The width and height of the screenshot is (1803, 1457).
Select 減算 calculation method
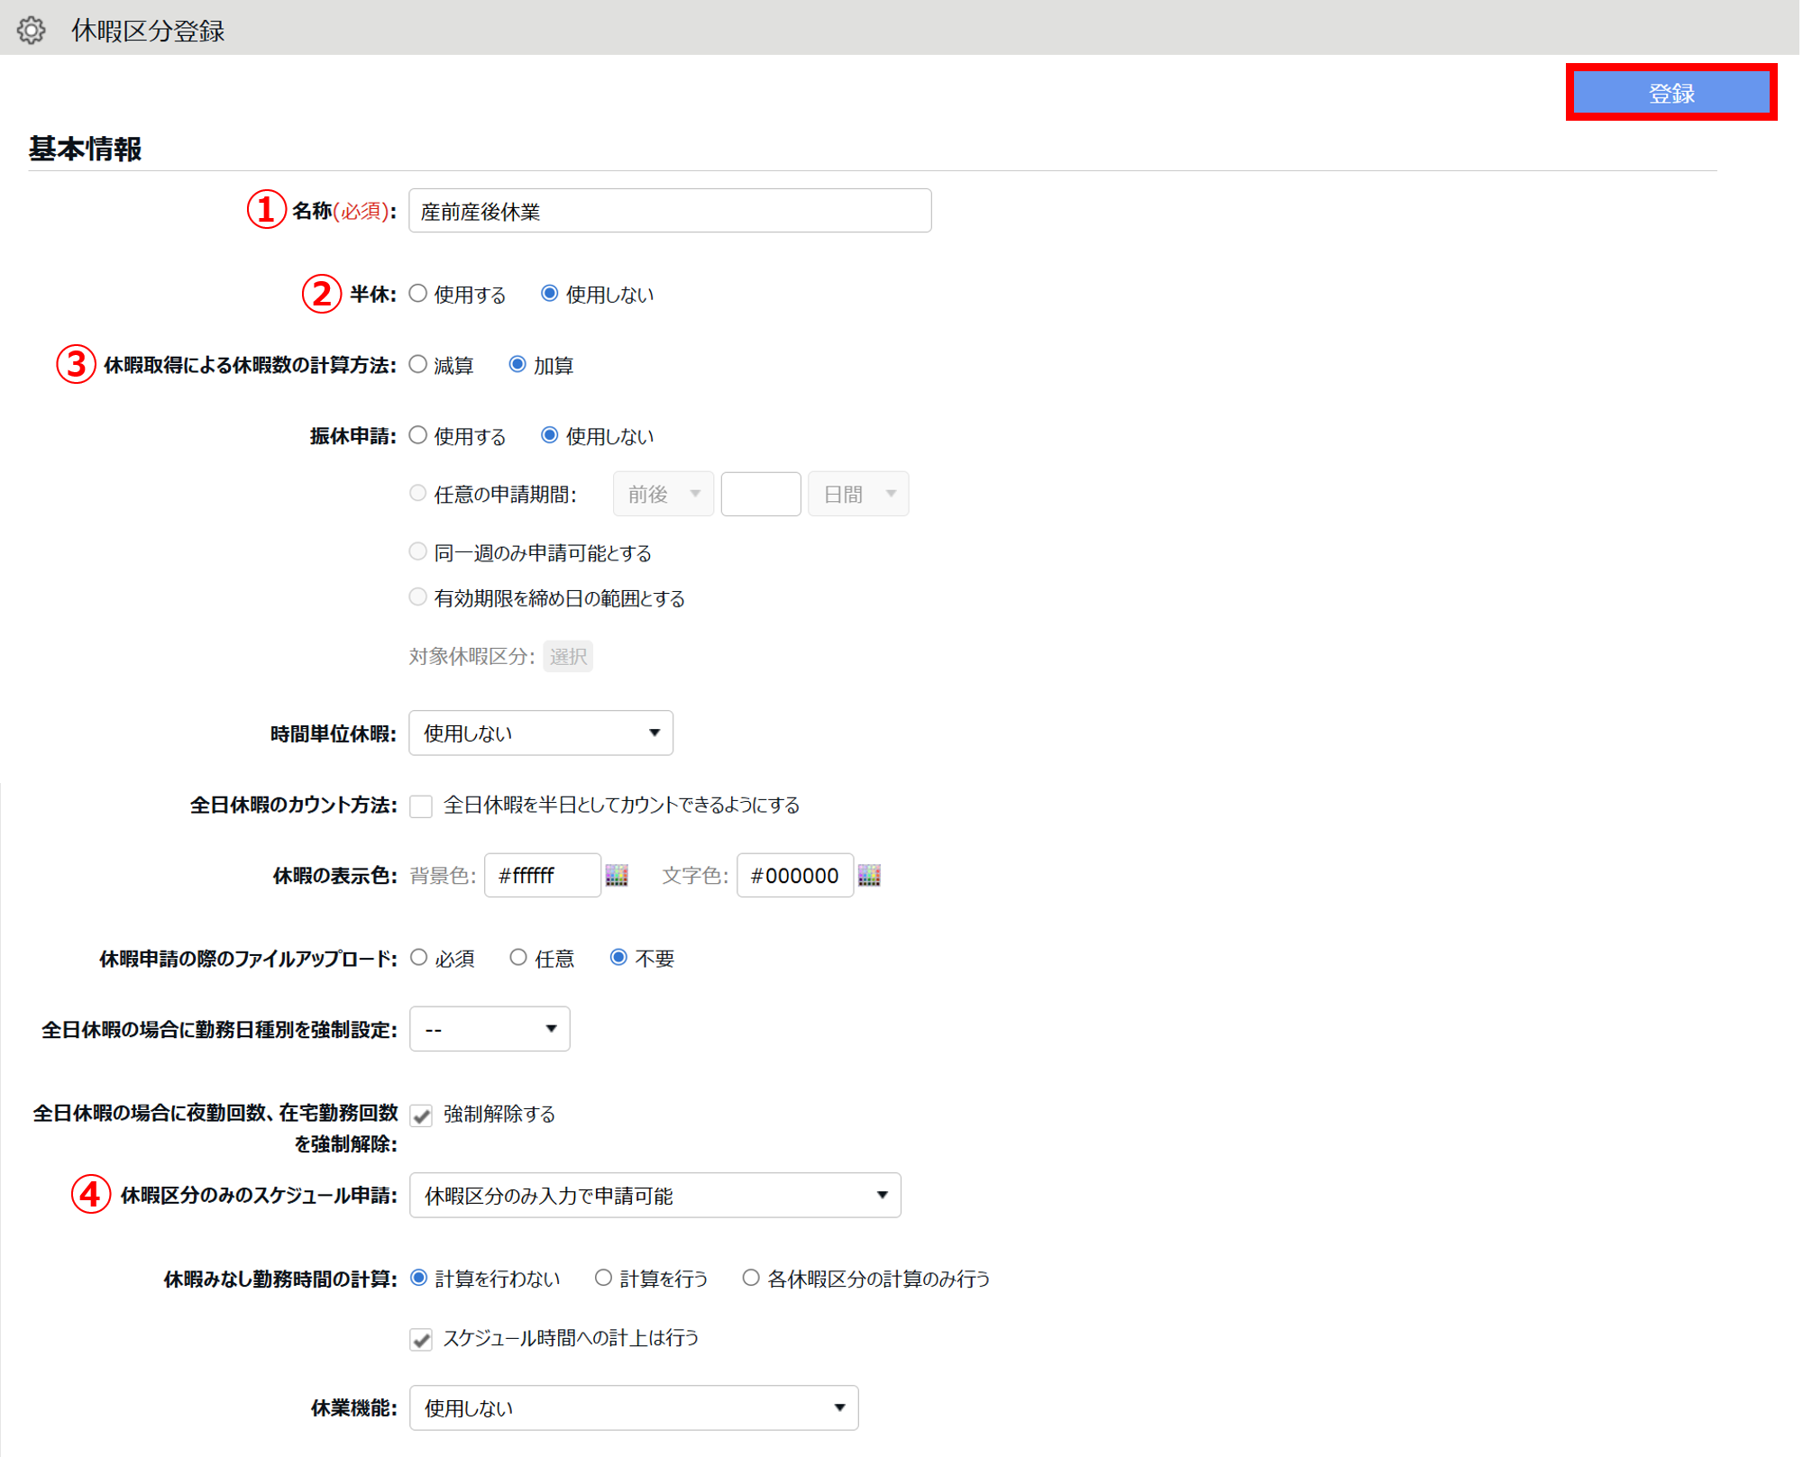click(x=418, y=365)
